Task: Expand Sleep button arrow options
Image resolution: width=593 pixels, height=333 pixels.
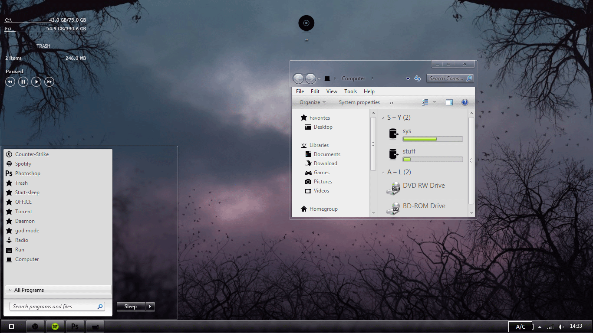Action: click(150, 307)
